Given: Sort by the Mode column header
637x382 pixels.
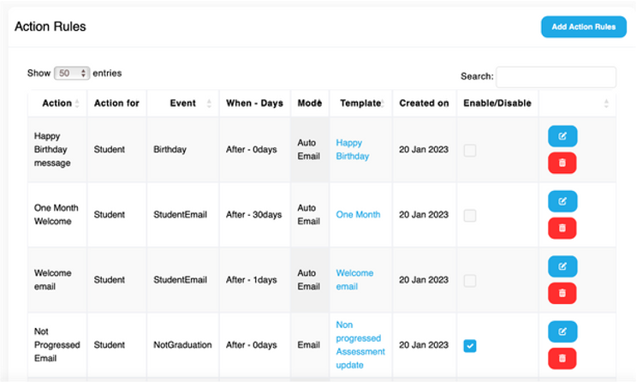Looking at the screenshot, I should 309,104.
